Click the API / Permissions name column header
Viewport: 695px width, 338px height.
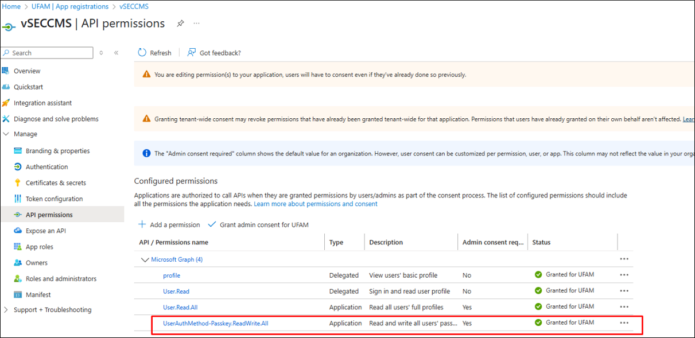(174, 242)
